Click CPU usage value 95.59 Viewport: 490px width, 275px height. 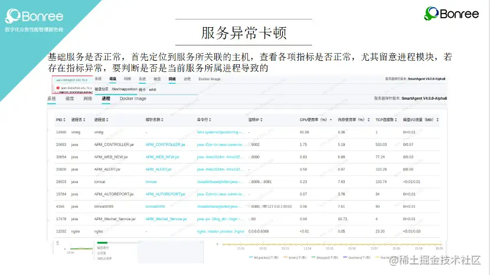304,132
